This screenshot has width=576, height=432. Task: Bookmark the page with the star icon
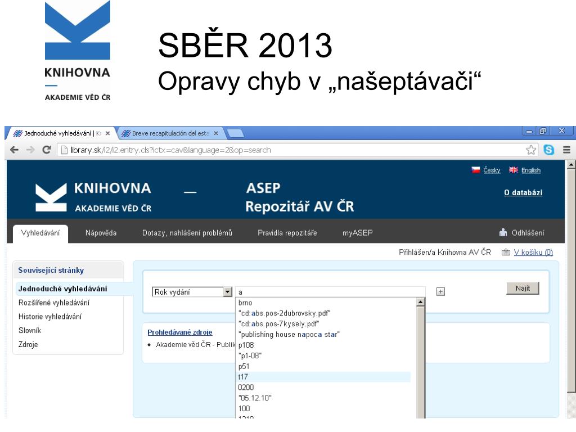pyautogui.click(x=531, y=150)
